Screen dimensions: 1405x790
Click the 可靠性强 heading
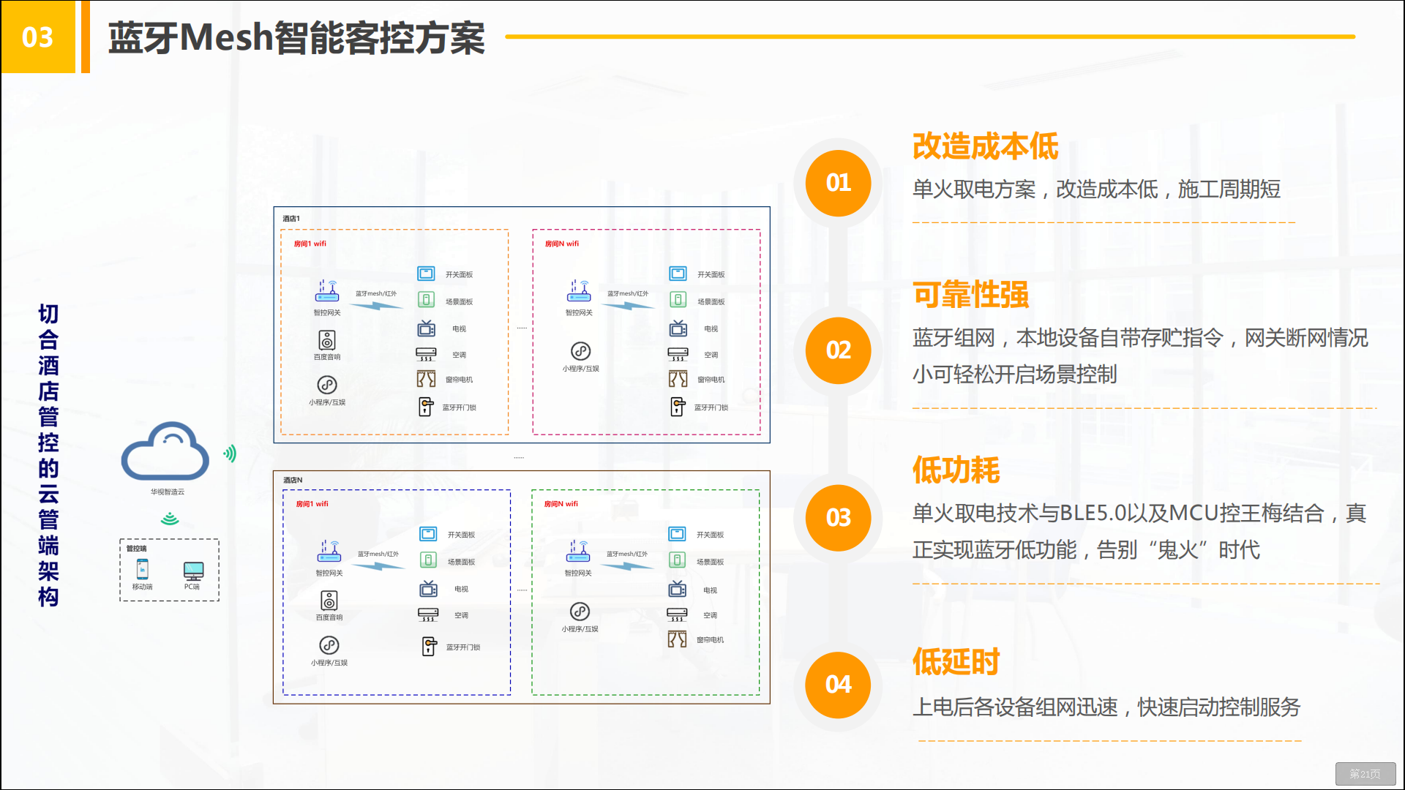coord(970,295)
